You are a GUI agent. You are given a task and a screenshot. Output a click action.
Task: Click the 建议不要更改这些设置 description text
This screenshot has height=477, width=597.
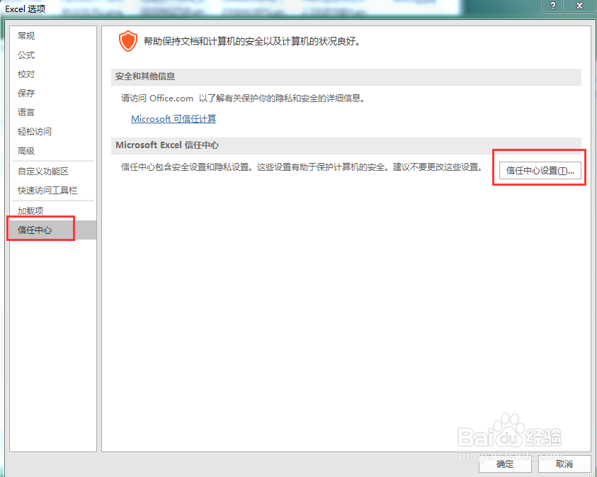point(438,167)
